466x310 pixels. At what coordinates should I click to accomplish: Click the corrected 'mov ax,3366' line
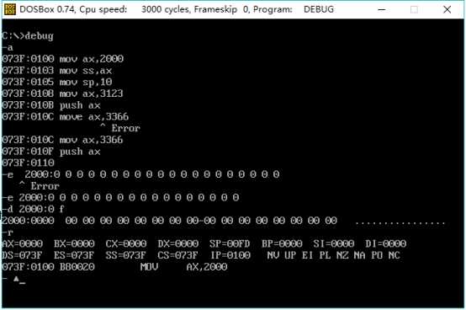[62, 140]
